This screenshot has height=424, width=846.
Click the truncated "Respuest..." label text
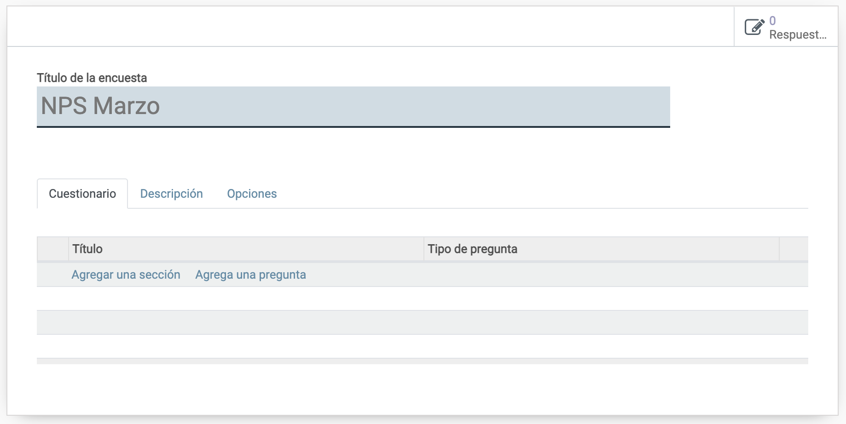click(798, 34)
